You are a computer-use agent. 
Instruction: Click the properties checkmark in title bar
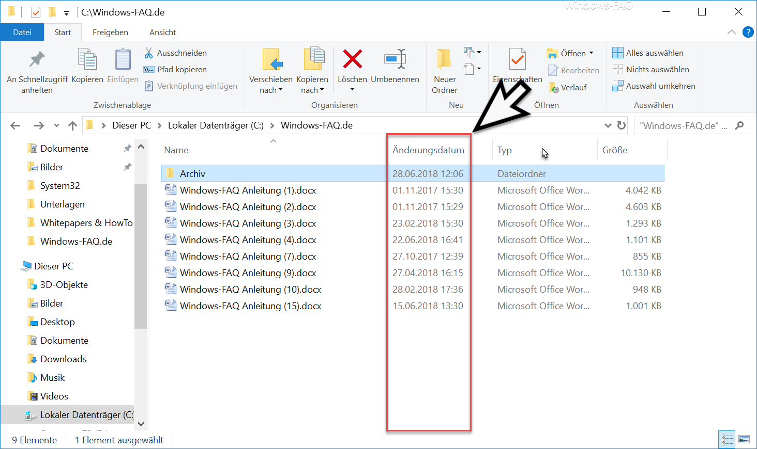[36, 12]
